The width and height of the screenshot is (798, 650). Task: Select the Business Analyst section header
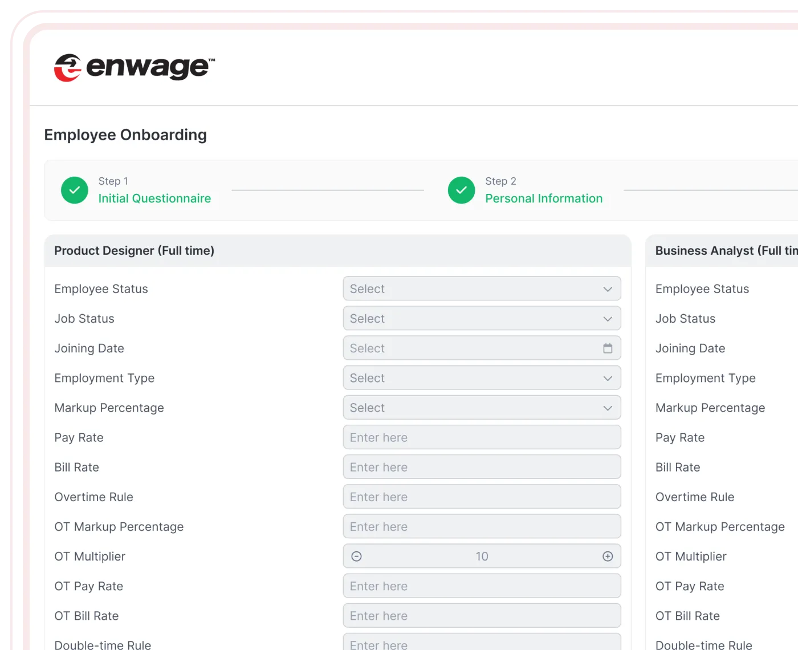(723, 250)
